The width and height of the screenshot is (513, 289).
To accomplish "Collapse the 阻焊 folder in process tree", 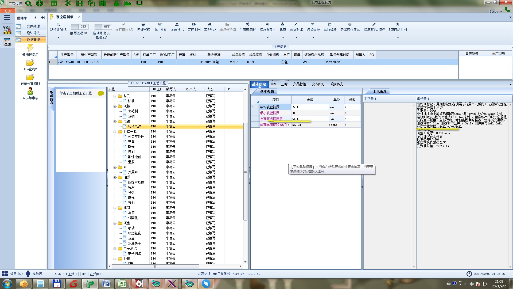I will tap(115, 177).
